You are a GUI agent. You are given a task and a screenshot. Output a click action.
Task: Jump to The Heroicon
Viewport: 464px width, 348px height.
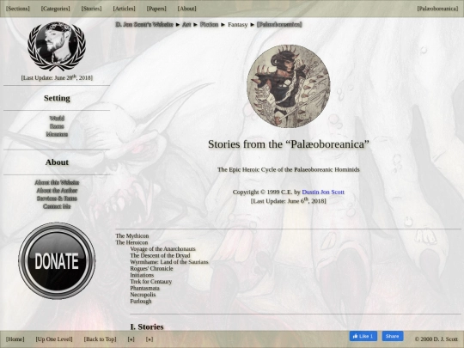131,242
